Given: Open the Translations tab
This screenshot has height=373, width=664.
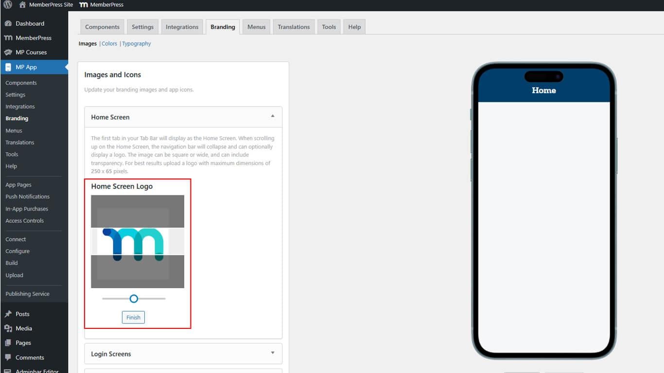Looking at the screenshot, I should point(294,27).
